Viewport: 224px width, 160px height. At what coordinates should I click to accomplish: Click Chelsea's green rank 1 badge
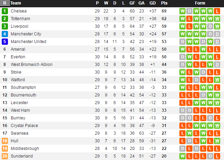[5, 11]
